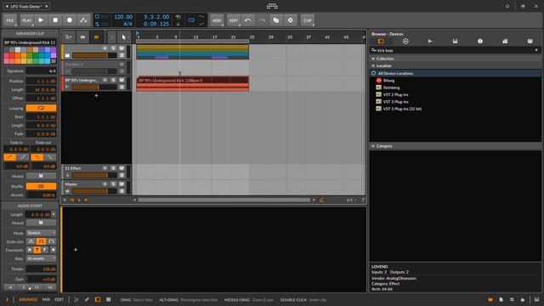Select the pointer tool in arranger header
This screenshot has width=544, height=306.
[124, 37]
